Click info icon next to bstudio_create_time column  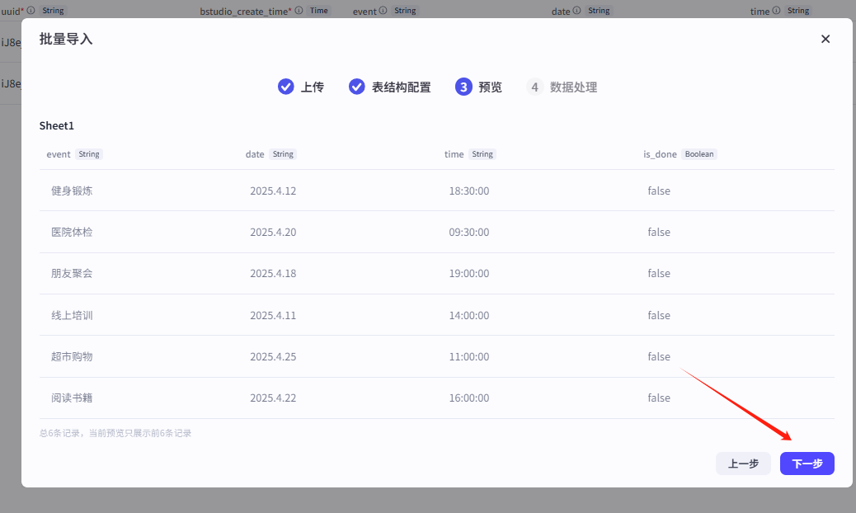coord(299,11)
